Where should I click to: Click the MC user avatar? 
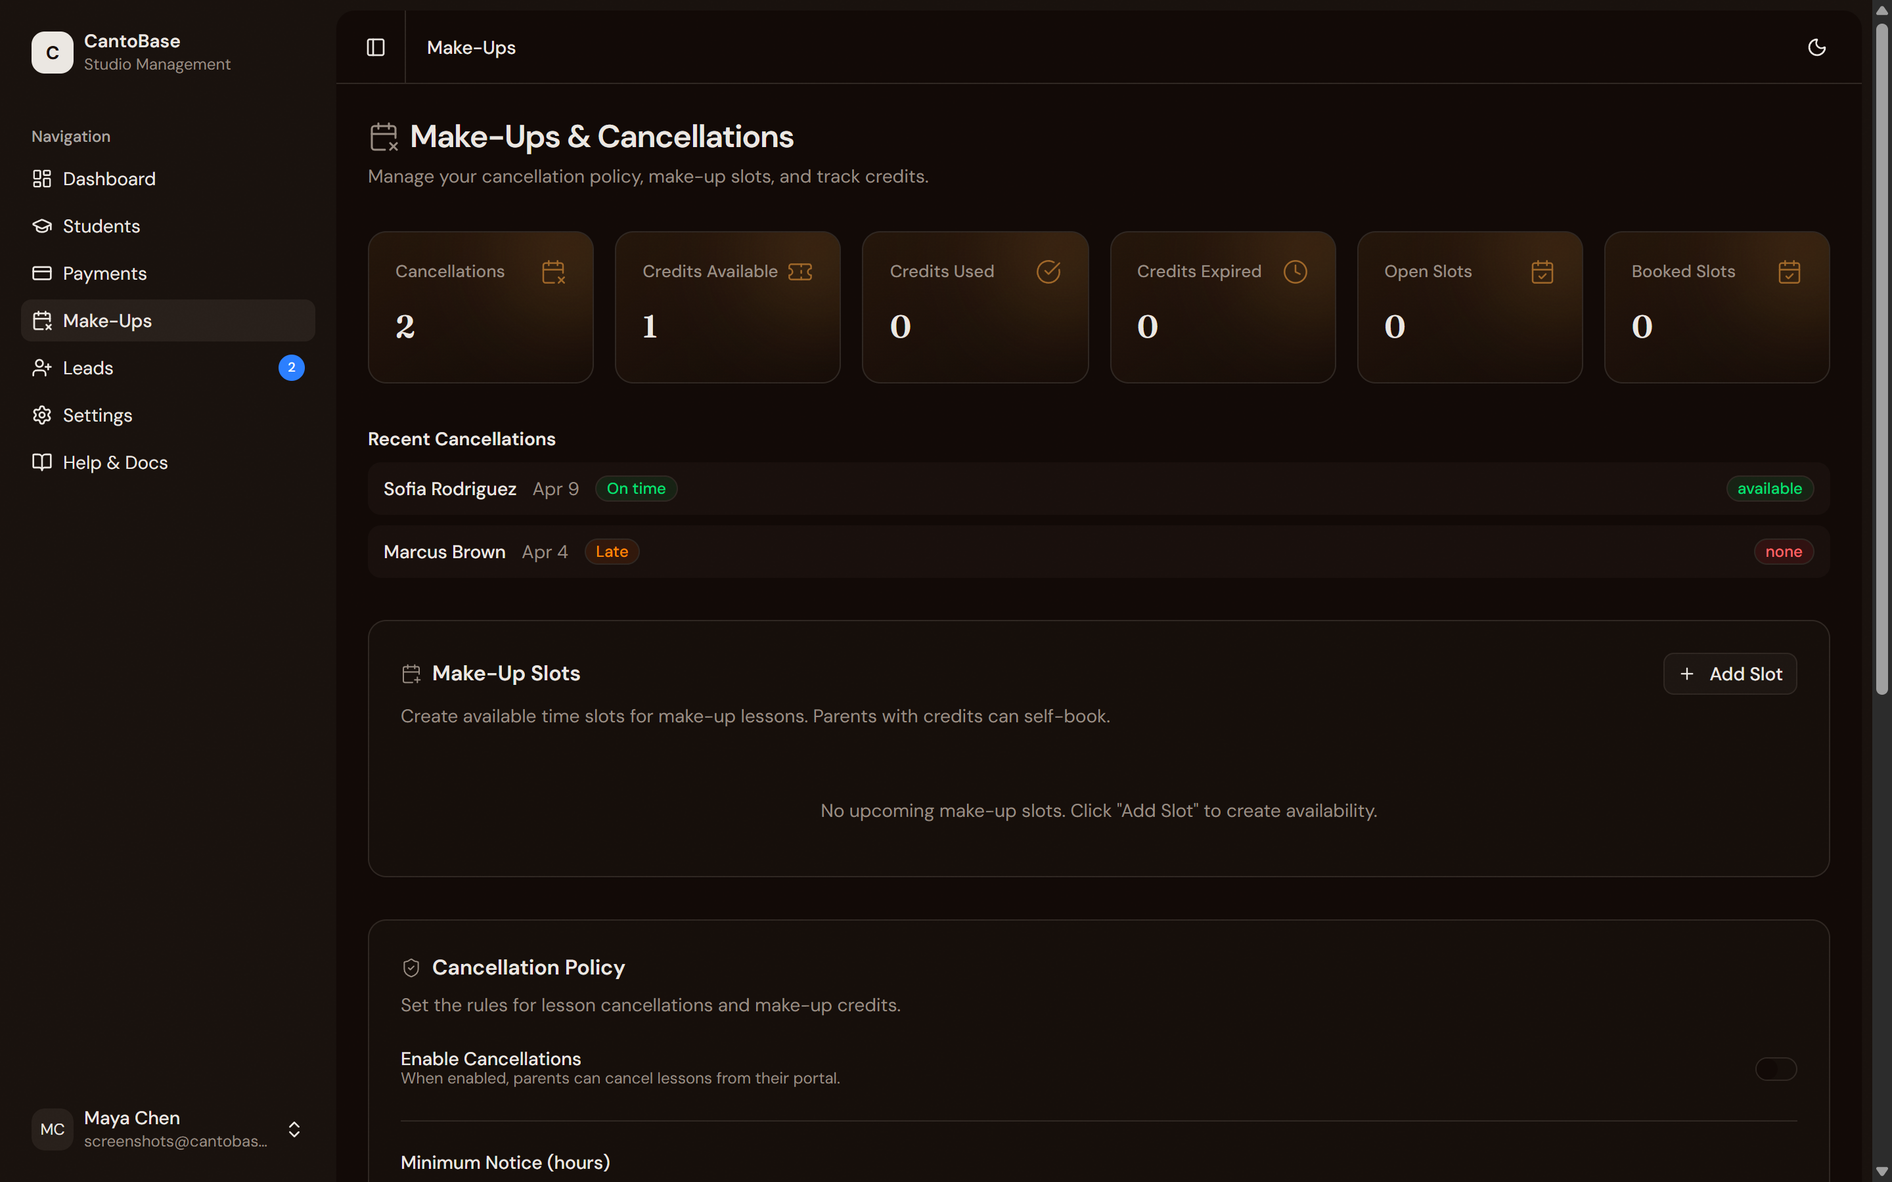click(x=53, y=1129)
